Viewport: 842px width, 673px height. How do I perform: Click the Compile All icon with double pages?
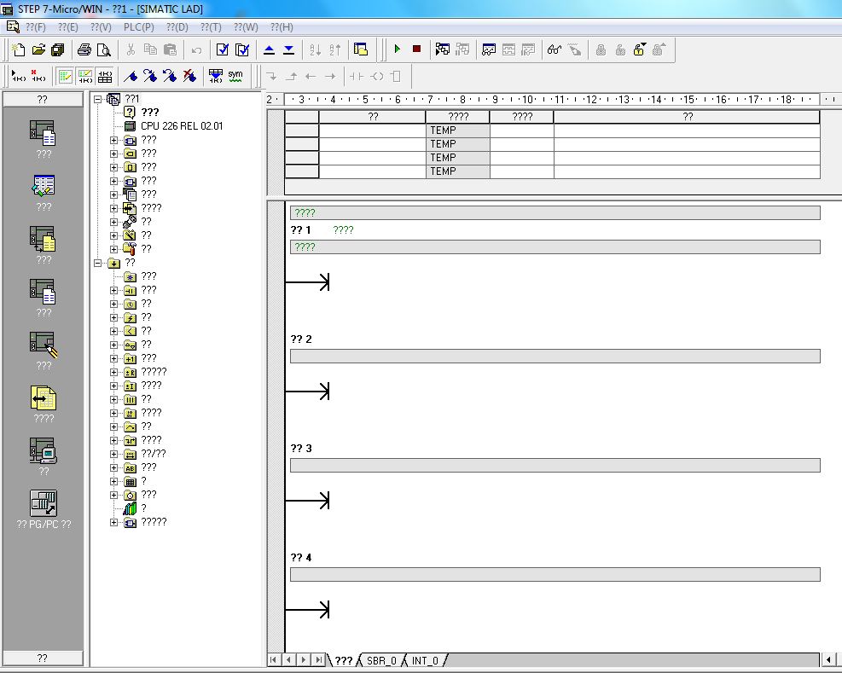242,50
